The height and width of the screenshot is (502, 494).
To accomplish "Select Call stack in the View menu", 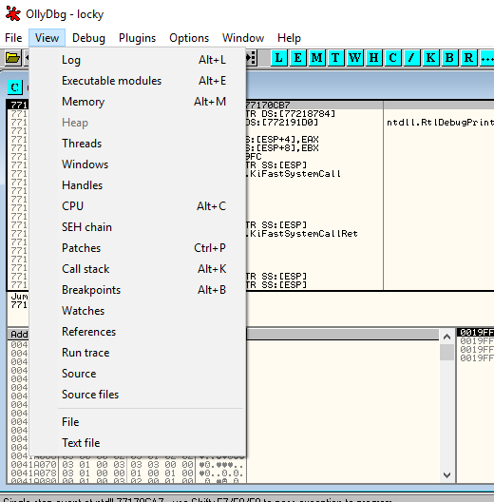I will 138,269.
